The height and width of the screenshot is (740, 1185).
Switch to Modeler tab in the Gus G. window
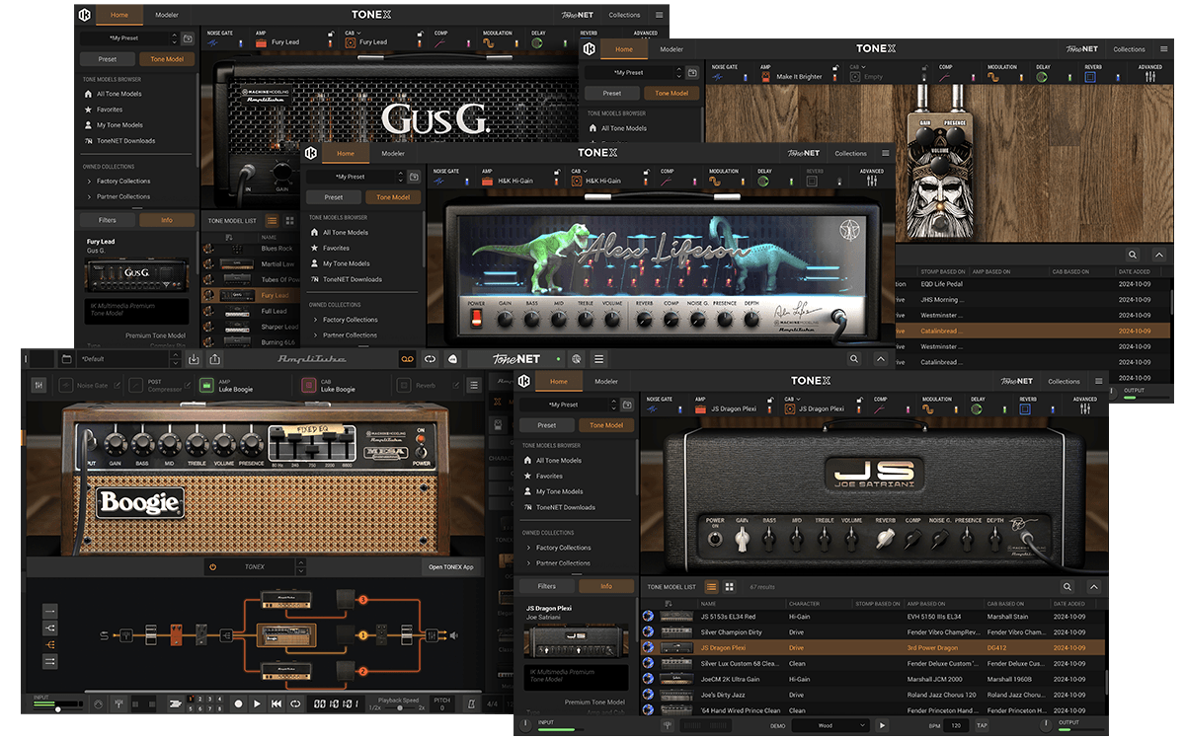point(167,15)
